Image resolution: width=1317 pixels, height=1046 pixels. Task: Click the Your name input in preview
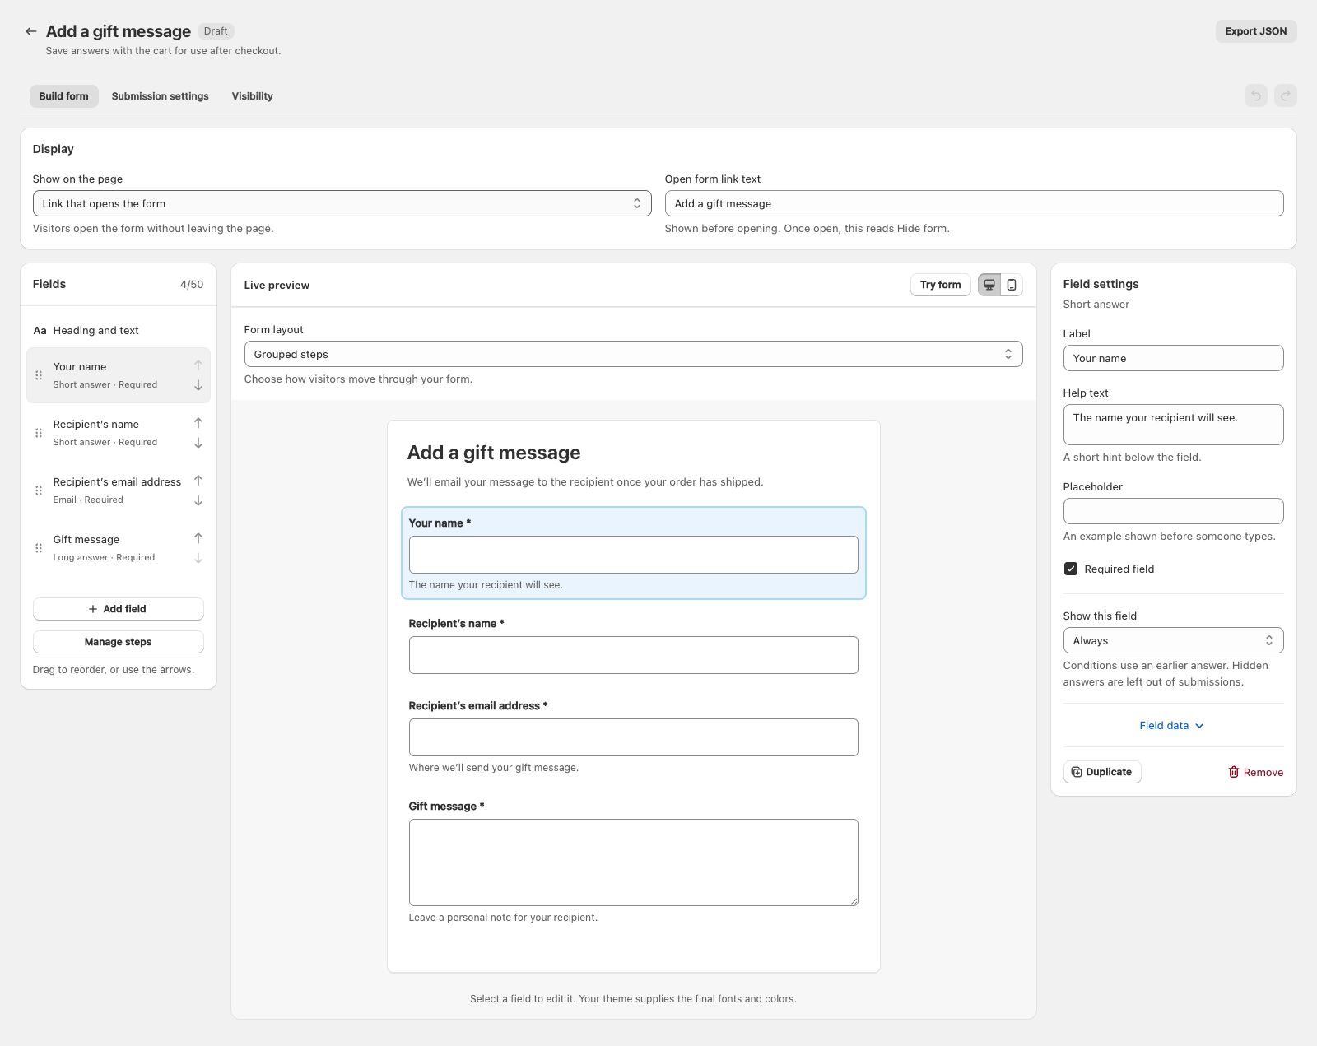(x=633, y=555)
